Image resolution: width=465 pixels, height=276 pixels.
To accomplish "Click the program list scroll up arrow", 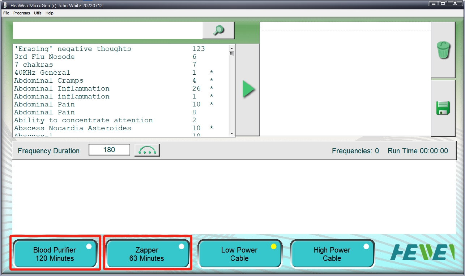I will coord(232,48).
